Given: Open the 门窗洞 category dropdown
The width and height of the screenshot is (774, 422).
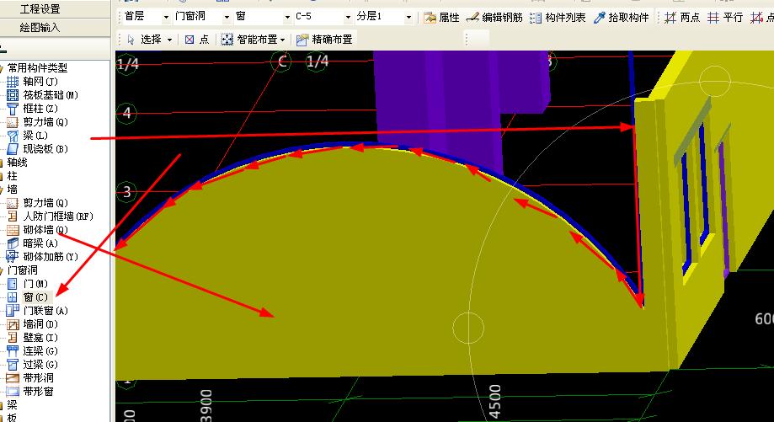Looking at the screenshot, I should [227, 17].
